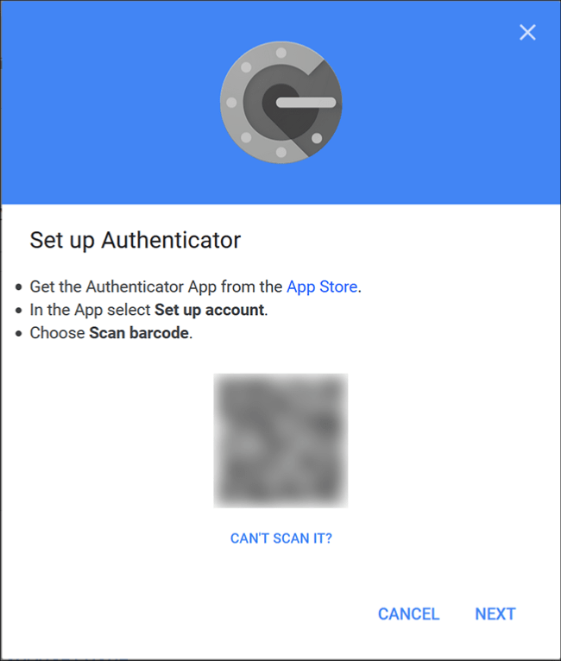Image resolution: width=561 pixels, height=661 pixels.
Task: Click the light grey handle bar in the logo
Action: pos(306,103)
